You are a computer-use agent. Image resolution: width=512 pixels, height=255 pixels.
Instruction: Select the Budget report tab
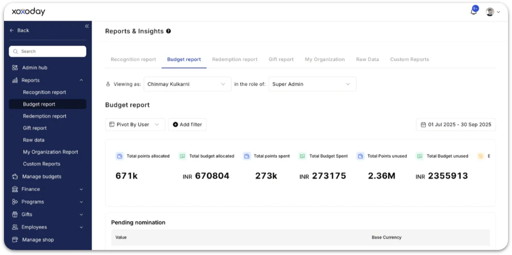[184, 59]
